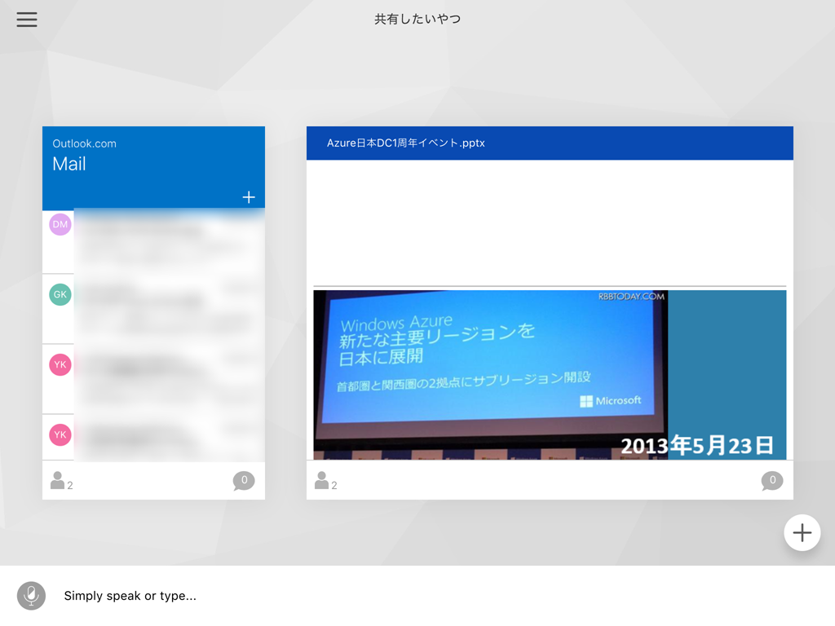Viewport: 835px width, 626px height.
Task: View members icon on Mail card
Action: [61, 481]
